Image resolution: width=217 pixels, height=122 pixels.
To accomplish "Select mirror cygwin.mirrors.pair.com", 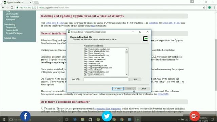I will click(x=96, y=65).
